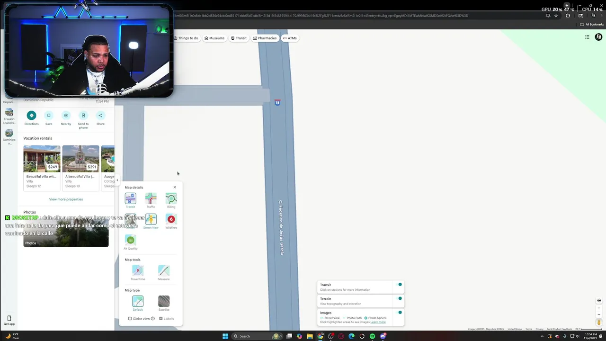Open the Windows Start menu
The image size is (606, 341).
pos(225,336)
